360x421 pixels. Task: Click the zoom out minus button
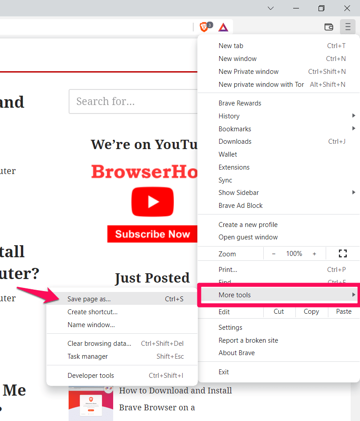(274, 254)
